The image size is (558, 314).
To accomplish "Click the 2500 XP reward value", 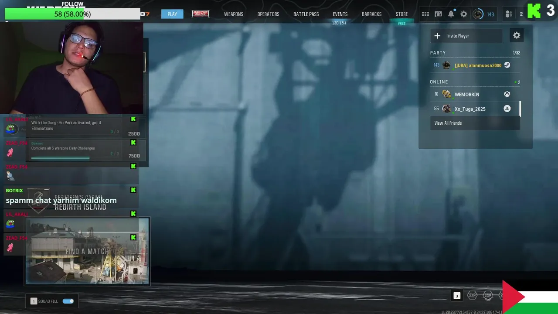I will pos(134,134).
